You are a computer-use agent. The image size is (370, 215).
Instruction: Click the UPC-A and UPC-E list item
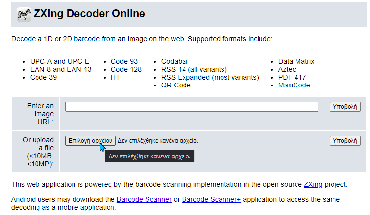coord(60,61)
